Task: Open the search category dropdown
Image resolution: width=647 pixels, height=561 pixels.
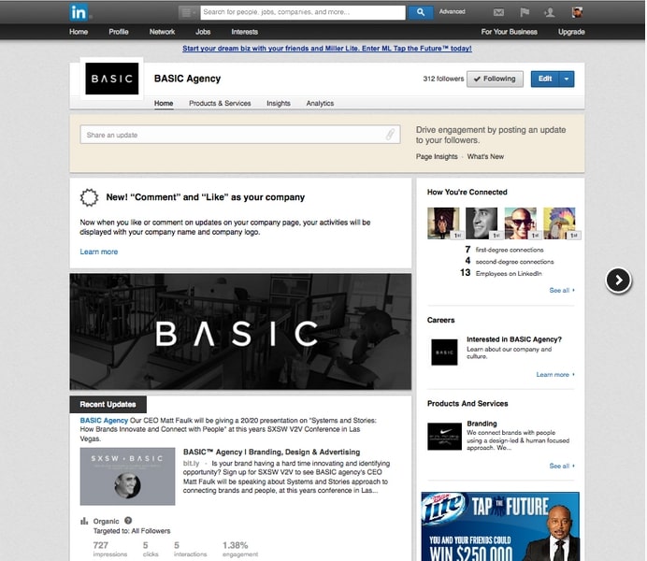Action: point(189,12)
